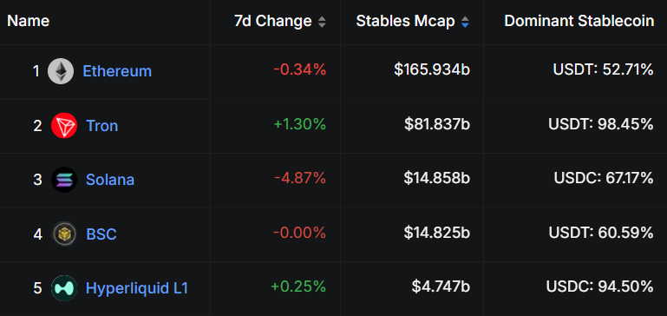Click Solana's -4.87% change value
Image resolution: width=667 pixels, height=316 pixels.
(300, 179)
